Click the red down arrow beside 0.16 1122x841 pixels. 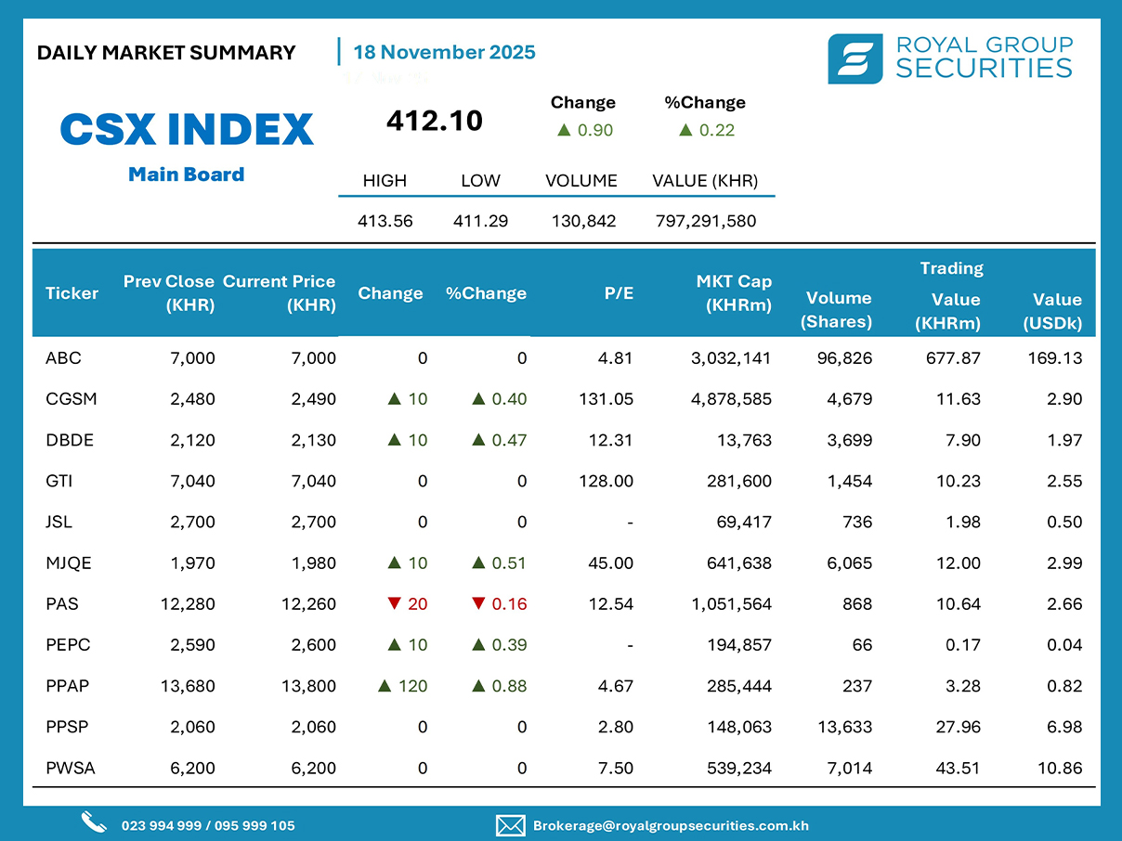click(x=478, y=604)
